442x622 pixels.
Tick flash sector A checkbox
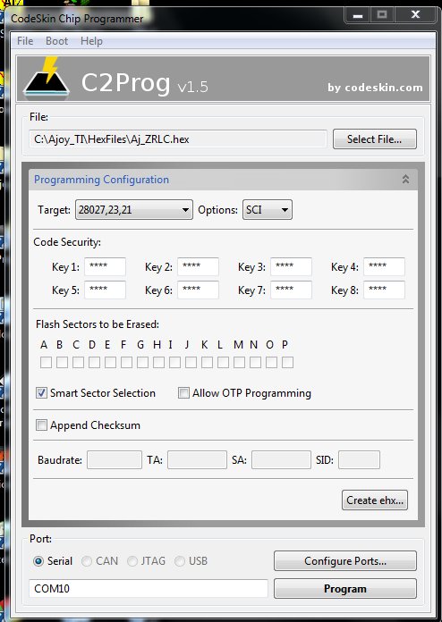click(46, 362)
